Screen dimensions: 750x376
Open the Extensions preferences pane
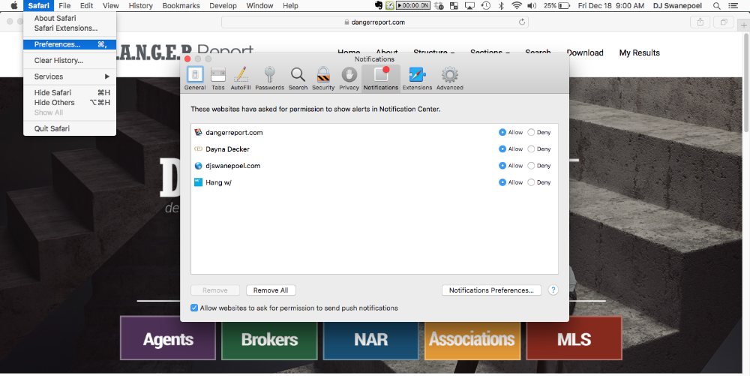coord(417,78)
